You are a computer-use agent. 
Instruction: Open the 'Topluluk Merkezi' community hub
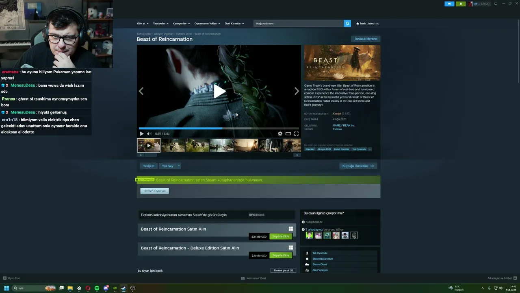pos(366,39)
